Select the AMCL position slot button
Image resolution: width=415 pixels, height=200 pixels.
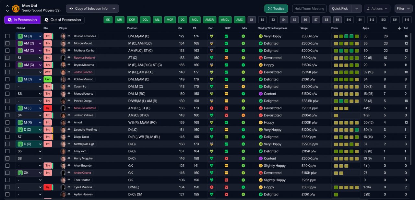(225, 20)
